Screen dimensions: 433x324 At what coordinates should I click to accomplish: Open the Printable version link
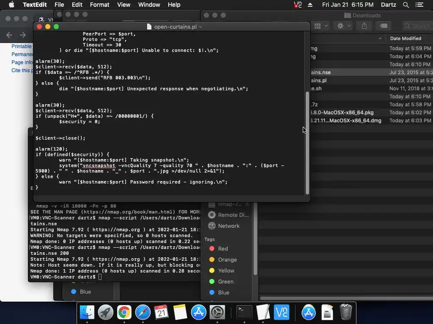point(22,46)
